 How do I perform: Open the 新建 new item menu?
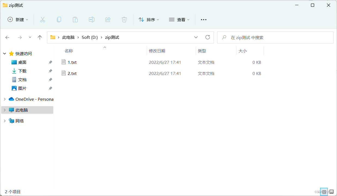(17, 19)
